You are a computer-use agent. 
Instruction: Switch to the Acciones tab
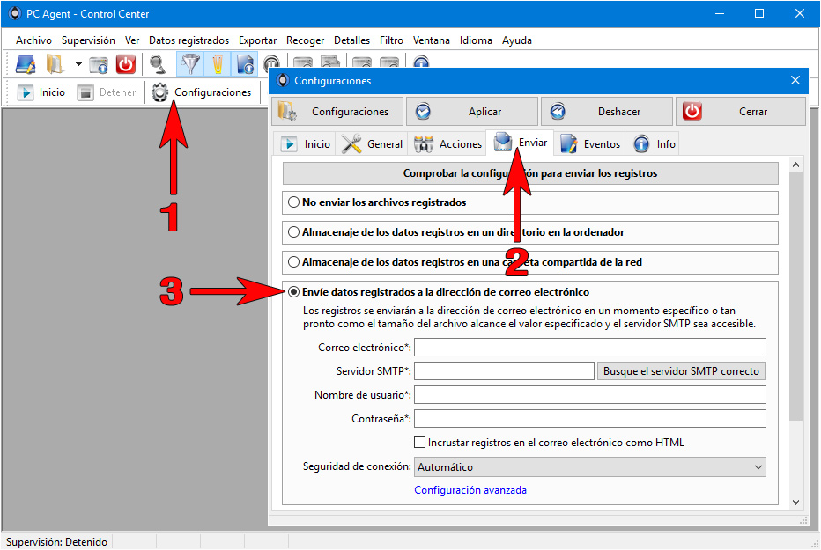(x=447, y=143)
